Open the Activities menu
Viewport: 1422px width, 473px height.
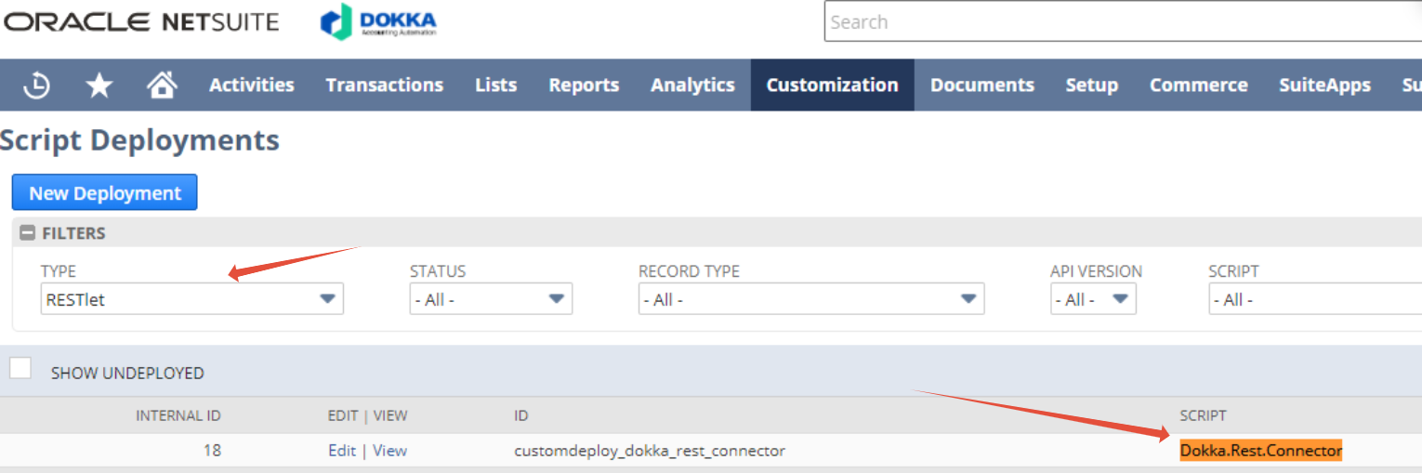pyautogui.click(x=252, y=85)
